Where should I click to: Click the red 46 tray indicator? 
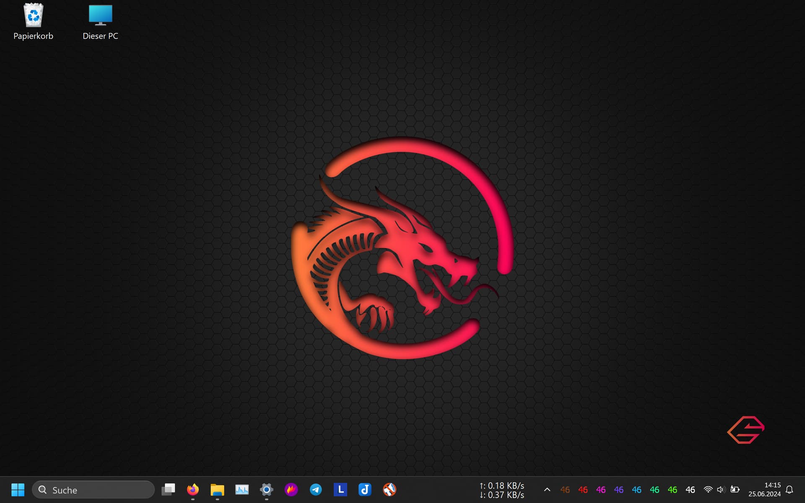pos(583,490)
